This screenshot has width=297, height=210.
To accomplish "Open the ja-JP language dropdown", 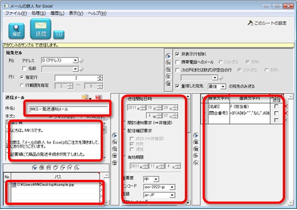I will click(x=172, y=195).
